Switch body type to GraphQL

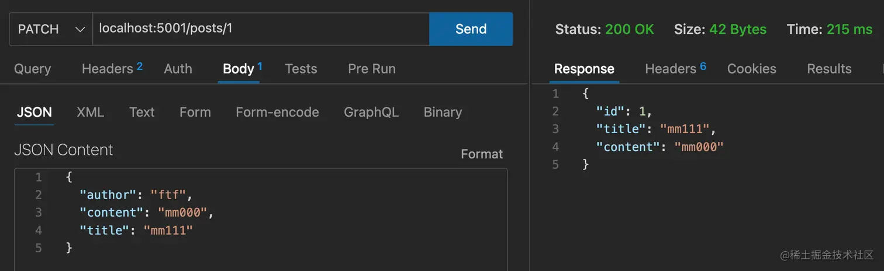pos(371,112)
